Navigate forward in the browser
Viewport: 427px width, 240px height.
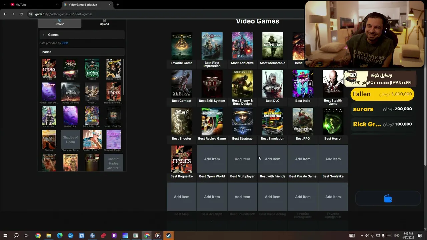point(13,14)
